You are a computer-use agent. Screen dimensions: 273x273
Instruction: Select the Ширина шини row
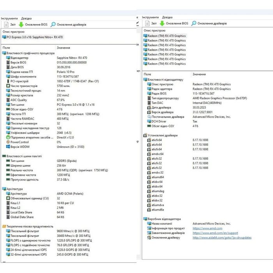pyautogui.click(x=36, y=166)
